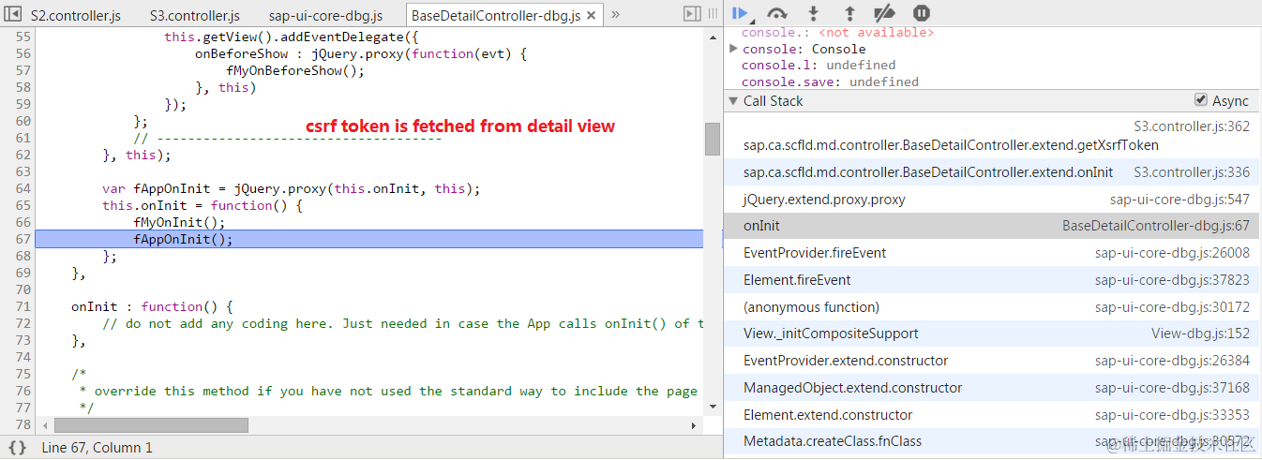
Task: Hide the debugger sidebar pane
Action: pos(692,14)
